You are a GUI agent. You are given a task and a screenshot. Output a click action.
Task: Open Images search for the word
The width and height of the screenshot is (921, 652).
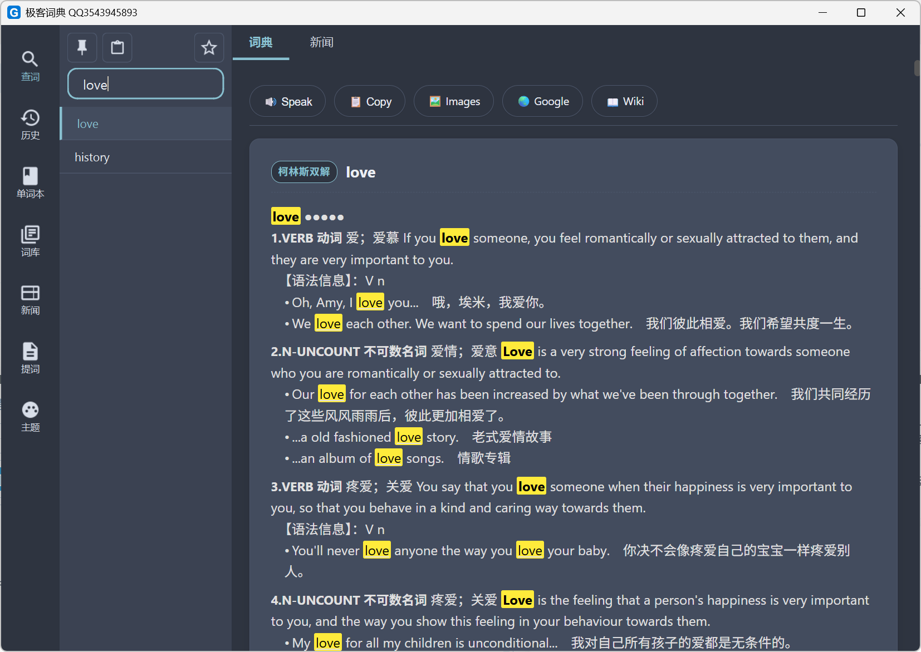click(x=454, y=101)
